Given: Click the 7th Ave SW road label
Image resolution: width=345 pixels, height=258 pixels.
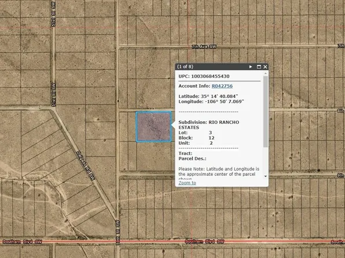Looking at the screenshot, I should [204, 47].
